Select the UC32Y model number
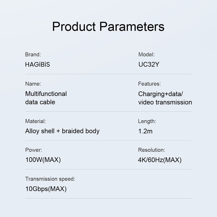 (151, 65)
